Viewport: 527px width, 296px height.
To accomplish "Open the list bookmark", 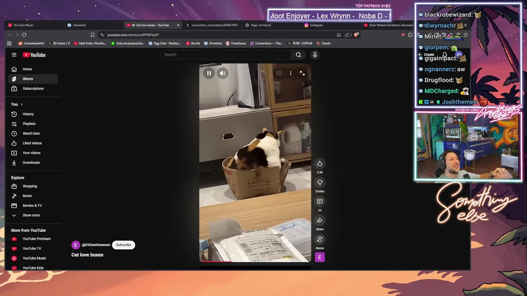I will click(193, 43).
